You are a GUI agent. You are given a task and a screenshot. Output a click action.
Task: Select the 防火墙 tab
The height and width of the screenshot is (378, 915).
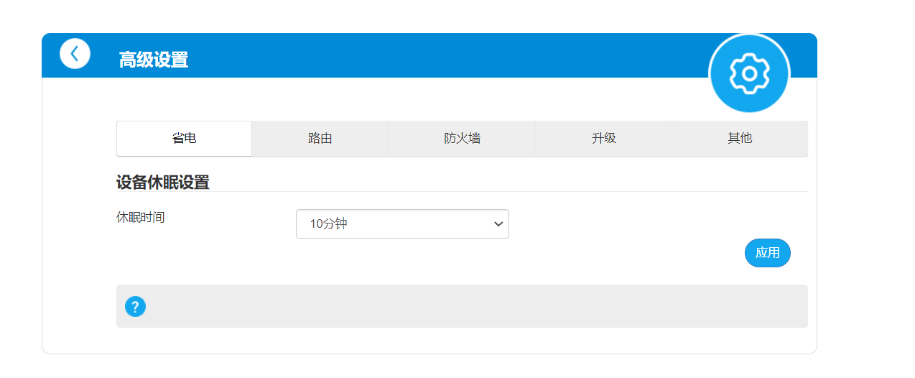click(x=462, y=139)
